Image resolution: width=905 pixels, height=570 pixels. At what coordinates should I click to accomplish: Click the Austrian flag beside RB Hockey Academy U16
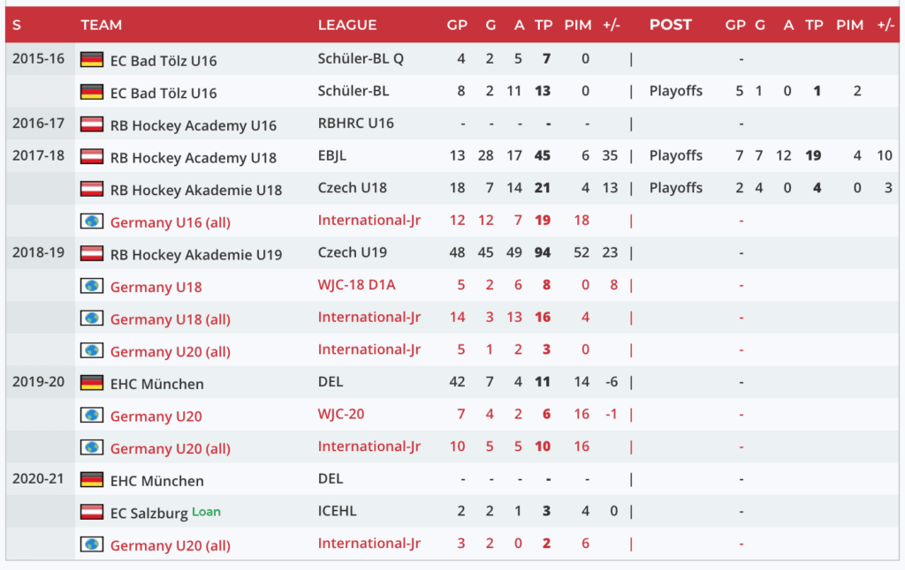(92, 124)
